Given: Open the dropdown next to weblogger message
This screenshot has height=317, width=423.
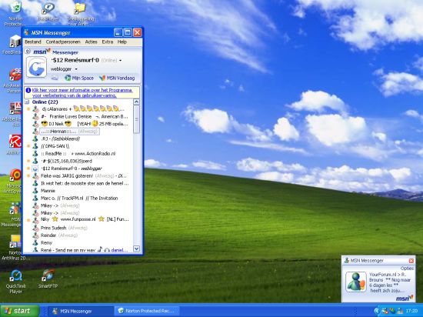Looking at the screenshot, I should 76,69.
